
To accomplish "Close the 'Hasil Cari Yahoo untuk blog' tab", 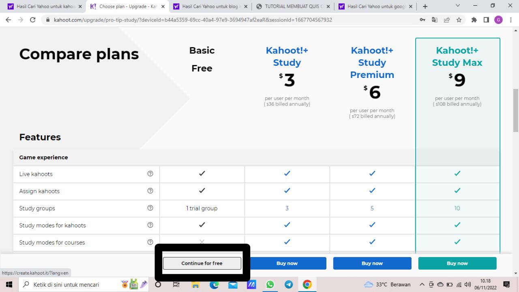I will [246, 6].
